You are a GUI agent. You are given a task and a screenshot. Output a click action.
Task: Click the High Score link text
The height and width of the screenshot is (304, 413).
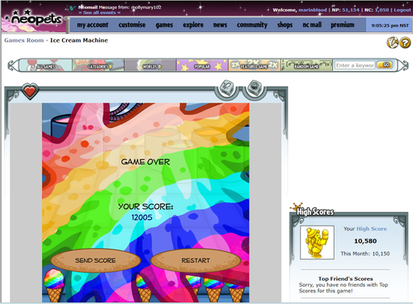tap(372, 229)
